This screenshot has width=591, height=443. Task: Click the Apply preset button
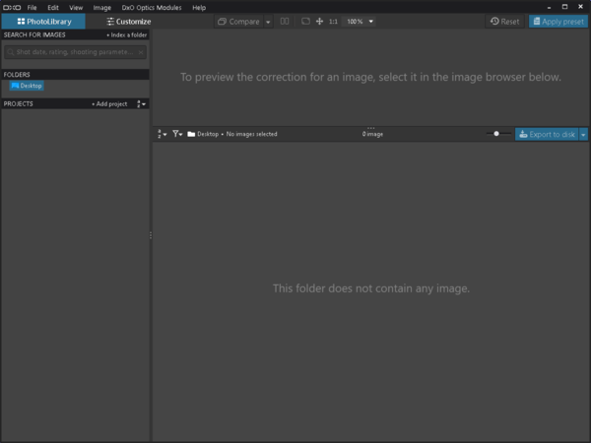tap(558, 21)
